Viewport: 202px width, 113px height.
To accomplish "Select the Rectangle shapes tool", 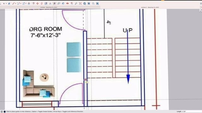I will pyautogui.click(x=24, y=3).
